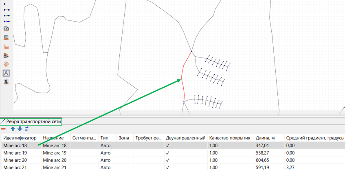Screen dimensions: 345x170
Task: Click the bottom icon below the 'A' tool
Action: click(x=6, y=82)
